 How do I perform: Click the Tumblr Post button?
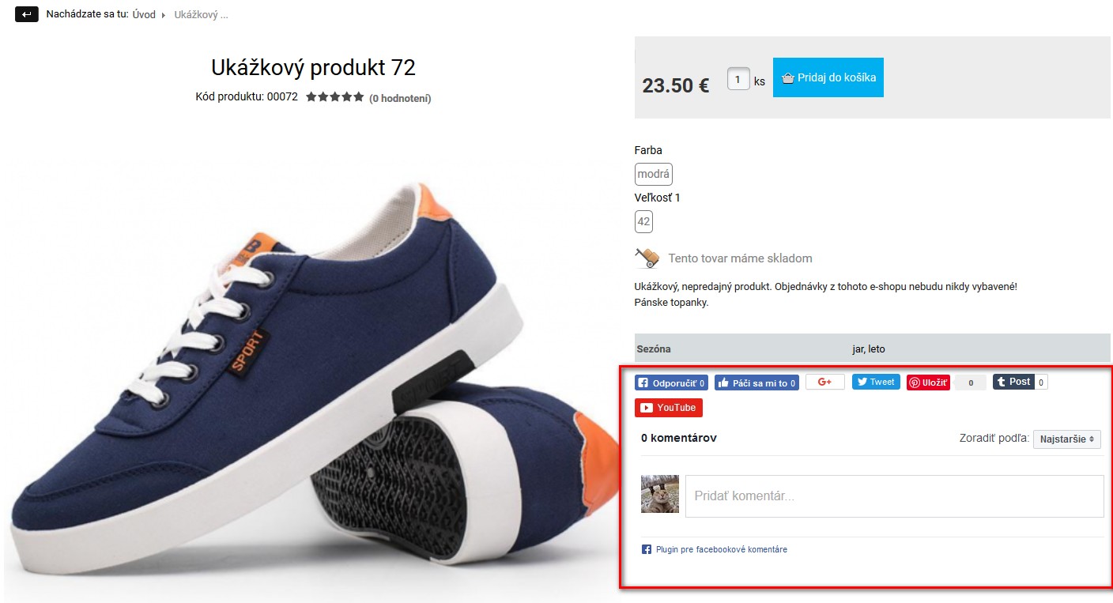pyautogui.click(x=1013, y=383)
